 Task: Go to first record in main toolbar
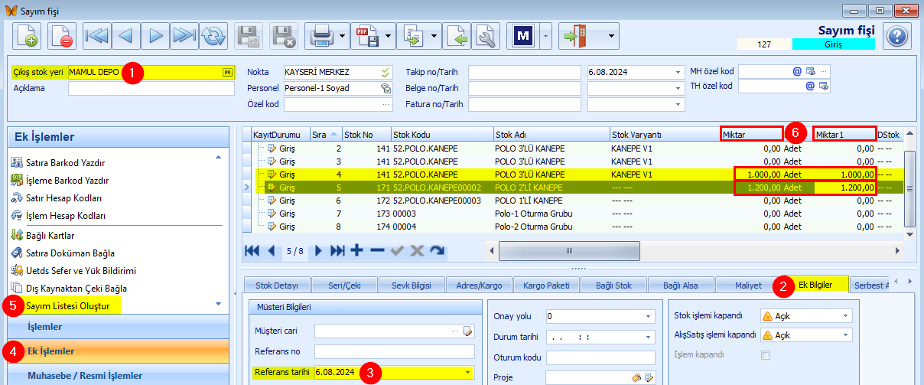(96, 35)
